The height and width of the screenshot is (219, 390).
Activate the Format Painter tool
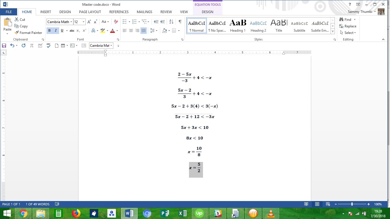click(x=28, y=33)
